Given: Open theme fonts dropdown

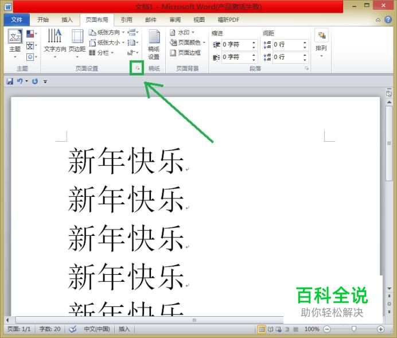Looking at the screenshot, I should 32,45.
